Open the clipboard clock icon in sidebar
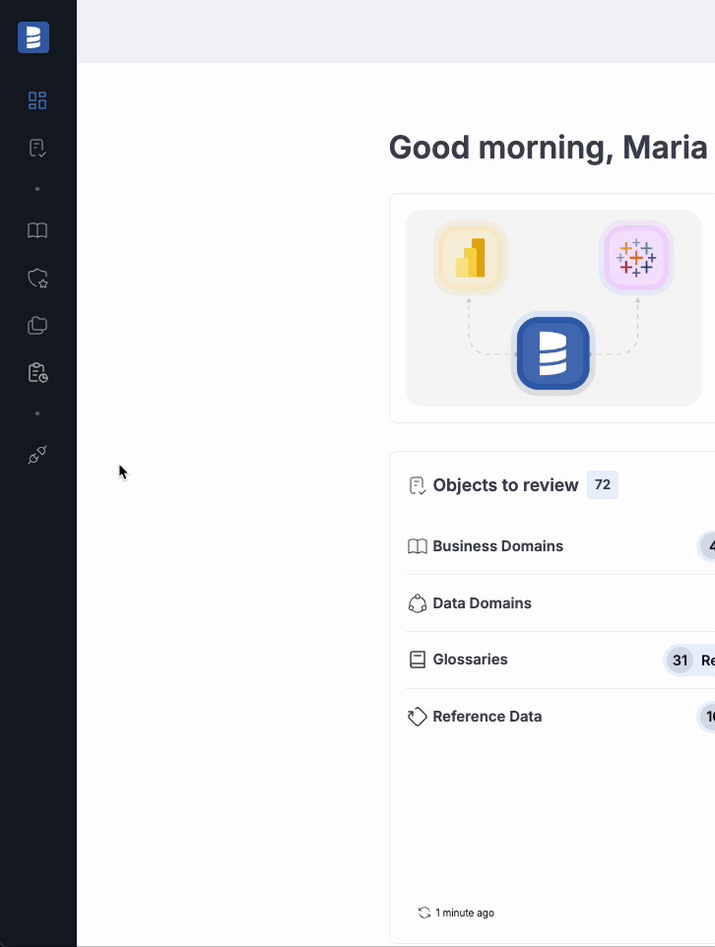Screen dimensions: 715x947 [37, 373]
